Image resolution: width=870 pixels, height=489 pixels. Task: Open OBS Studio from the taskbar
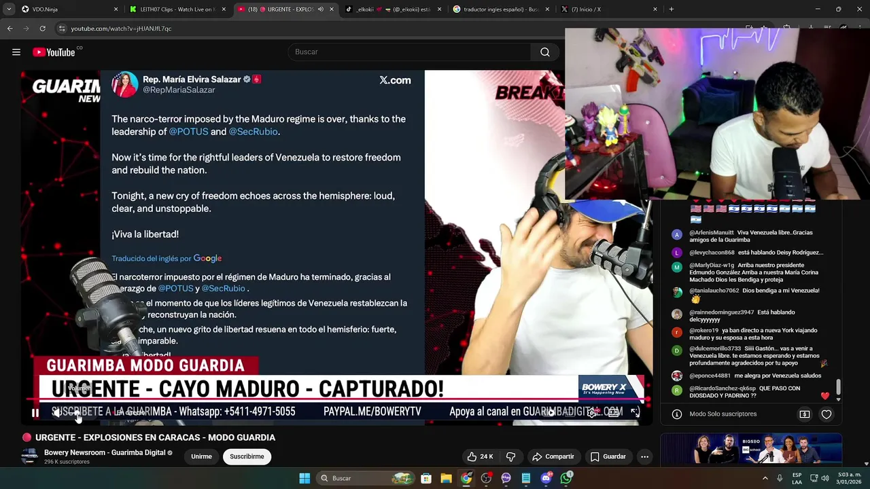coord(486,478)
